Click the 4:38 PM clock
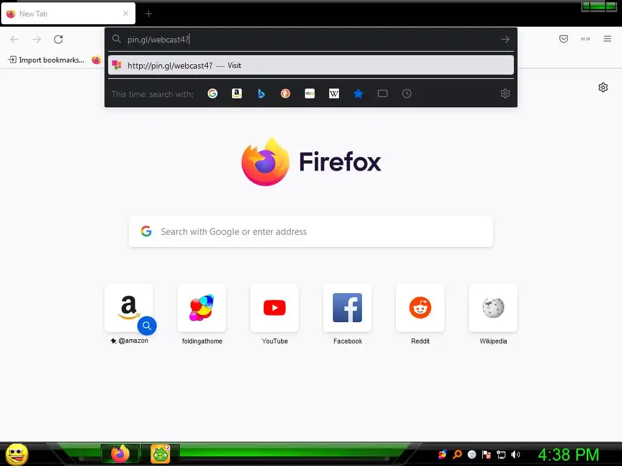 (x=569, y=454)
